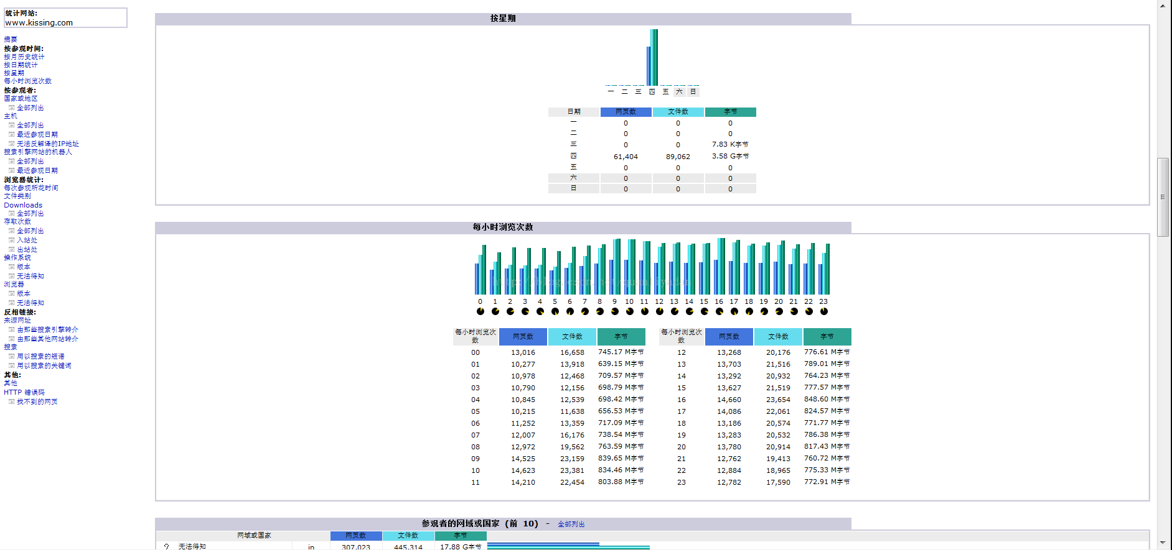Click the icon beside 全部列出 under 主机
Screen dimensions: 1172x550
(x=11, y=125)
